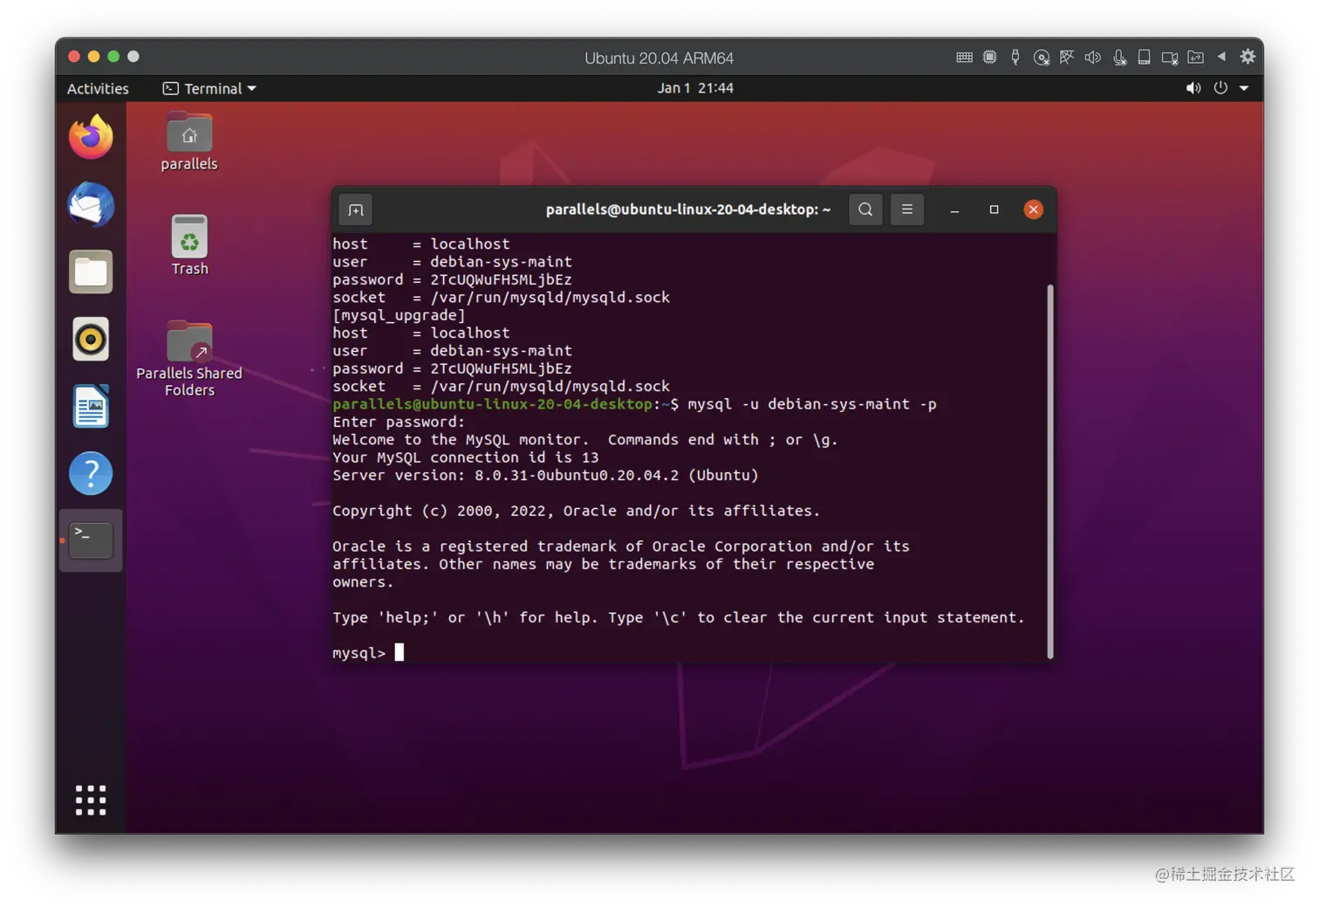Launch Rhythmbox from the dock

pyautogui.click(x=91, y=339)
